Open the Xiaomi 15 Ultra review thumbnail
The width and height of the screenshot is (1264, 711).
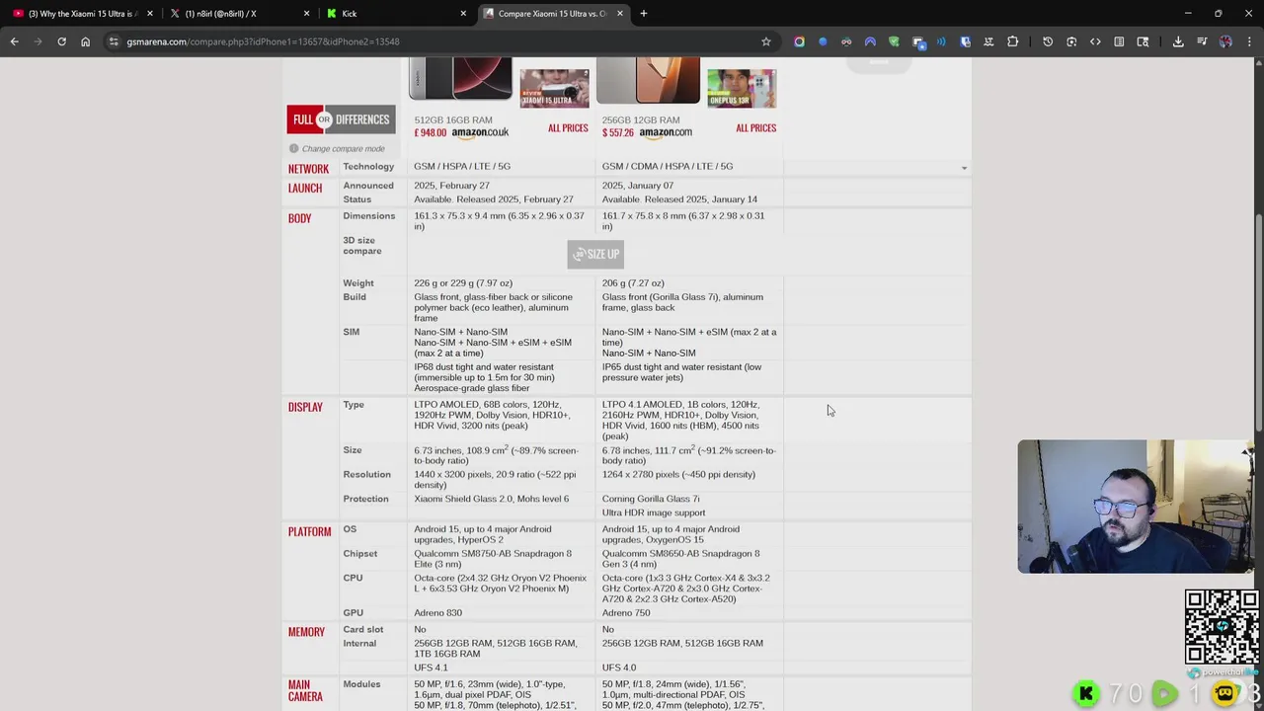[554, 88]
